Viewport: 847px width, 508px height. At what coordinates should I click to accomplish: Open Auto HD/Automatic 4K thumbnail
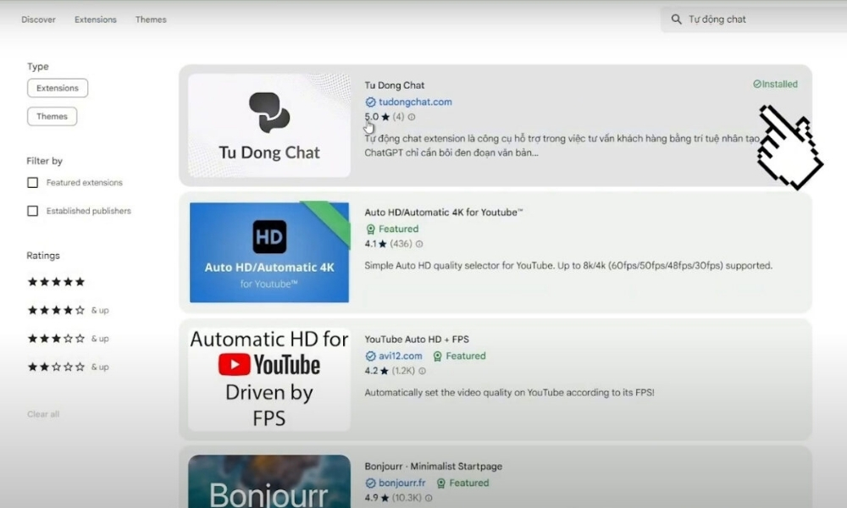pos(269,252)
